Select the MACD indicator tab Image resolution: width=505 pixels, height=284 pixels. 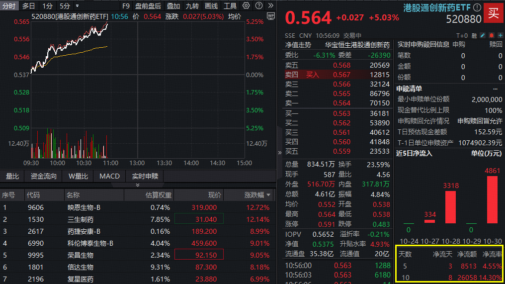[x=109, y=176]
